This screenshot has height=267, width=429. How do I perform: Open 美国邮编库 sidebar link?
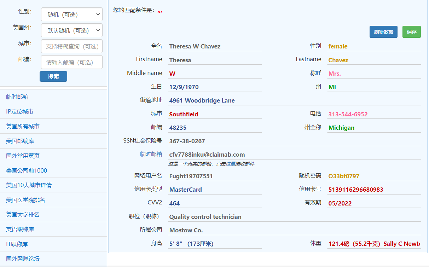[20, 141]
